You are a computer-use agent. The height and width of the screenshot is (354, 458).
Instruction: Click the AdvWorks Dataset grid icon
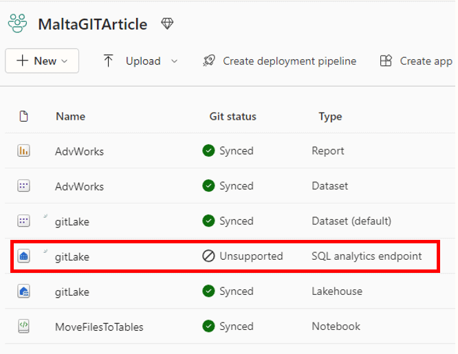point(23,186)
